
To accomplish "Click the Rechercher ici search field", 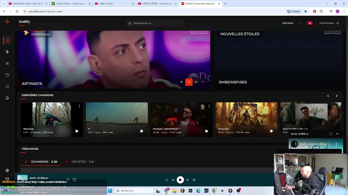I will (x=155, y=23).
